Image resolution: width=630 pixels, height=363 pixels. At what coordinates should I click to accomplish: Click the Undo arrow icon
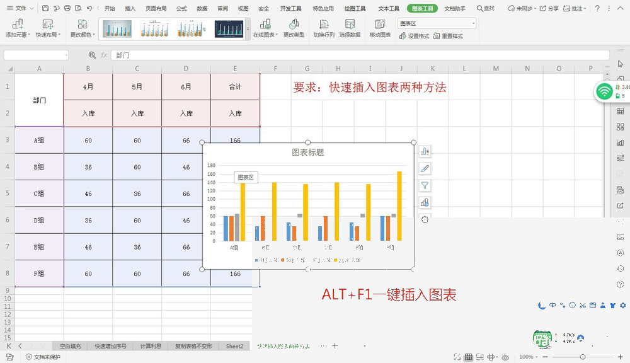89,8
